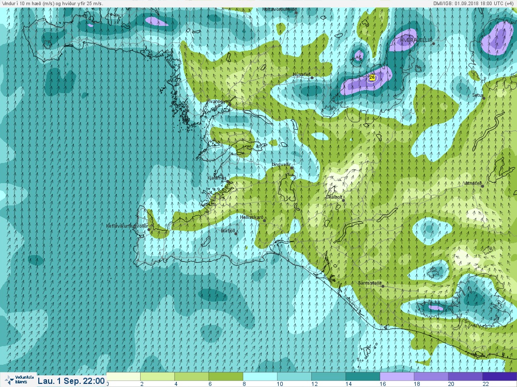The width and height of the screenshot is (517, 387).
Task: Select the dark teal 14–16 m/s legend swatch
Action: coord(363,377)
